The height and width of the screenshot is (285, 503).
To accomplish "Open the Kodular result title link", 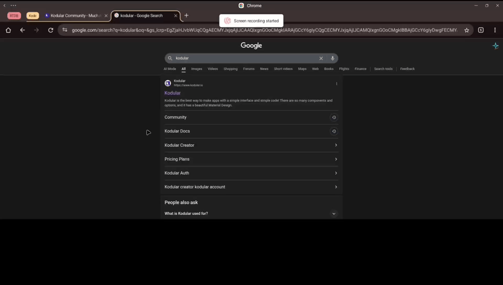I will tap(172, 93).
